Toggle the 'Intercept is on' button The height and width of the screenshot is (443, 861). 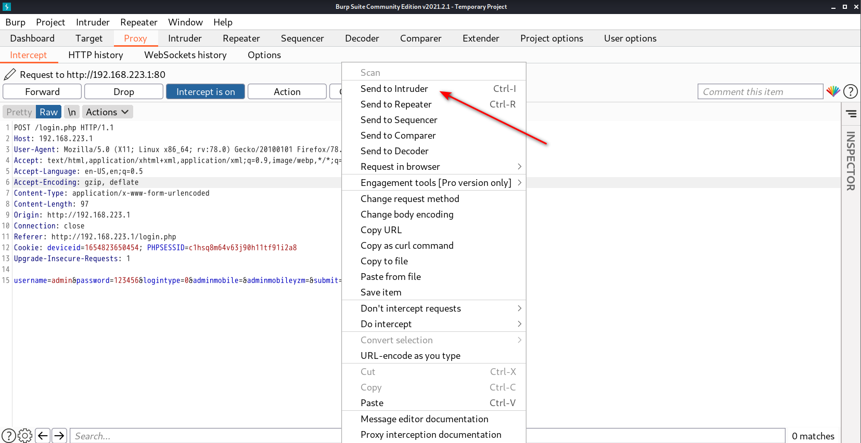click(205, 92)
